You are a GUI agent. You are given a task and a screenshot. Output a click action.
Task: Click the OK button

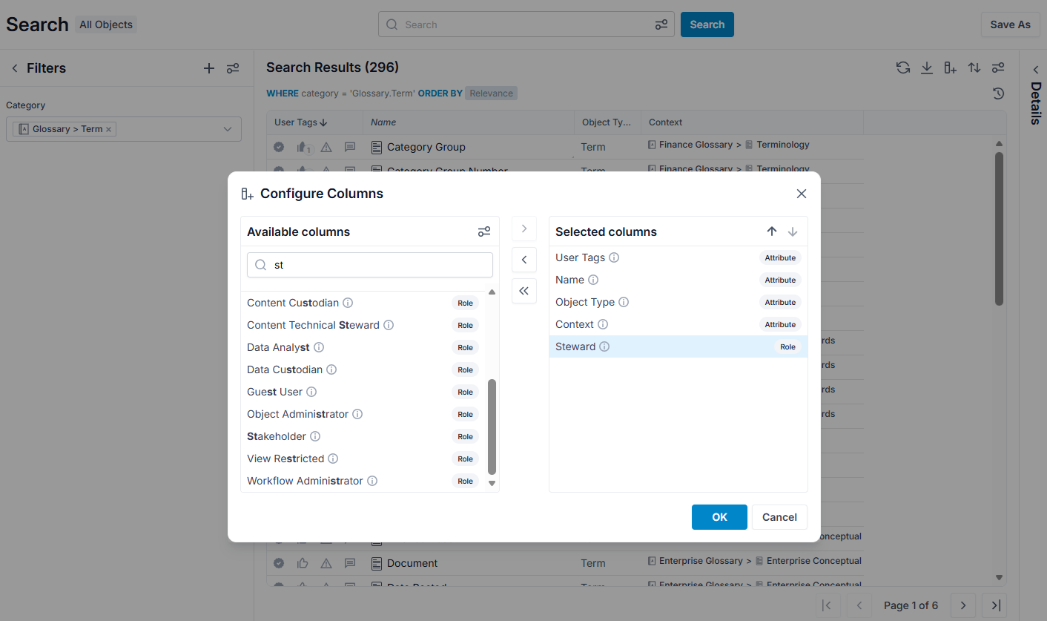point(719,517)
